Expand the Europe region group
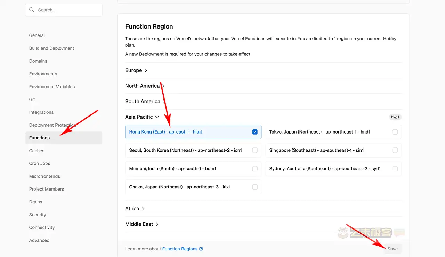 click(x=136, y=70)
